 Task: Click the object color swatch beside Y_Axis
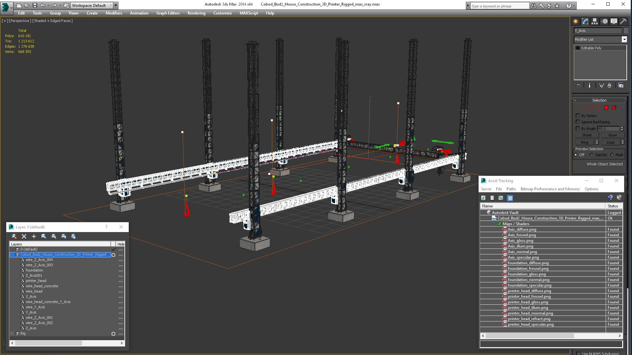(626, 31)
